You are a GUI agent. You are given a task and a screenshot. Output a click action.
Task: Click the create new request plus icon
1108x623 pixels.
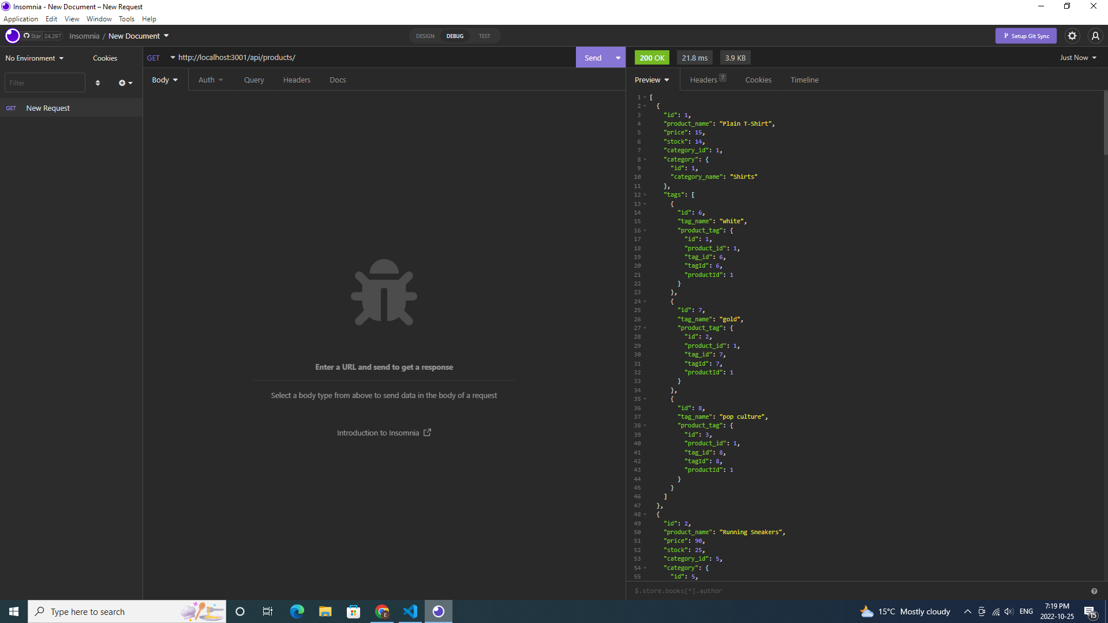pyautogui.click(x=125, y=83)
